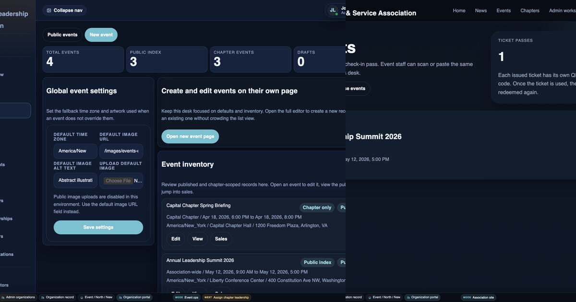Image resolution: width=576 pixels, height=302 pixels.
Task: Click the Chapter only badge
Action: tap(317, 208)
